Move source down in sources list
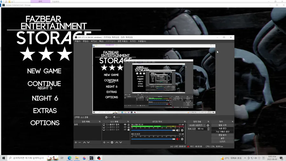The width and height of the screenshot is (286, 161). (120, 142)
